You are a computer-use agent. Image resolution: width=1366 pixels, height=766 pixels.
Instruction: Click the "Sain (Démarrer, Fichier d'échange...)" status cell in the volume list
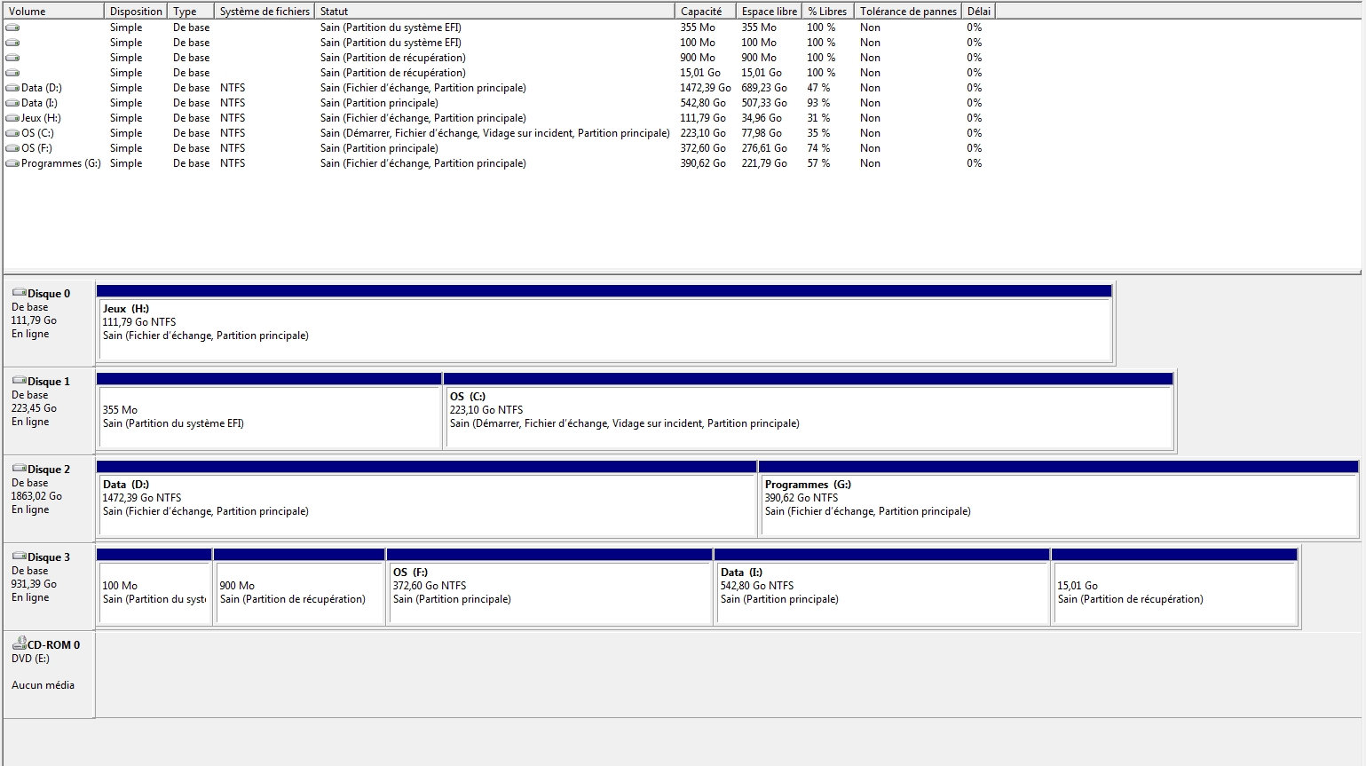(x=494, y=133)
